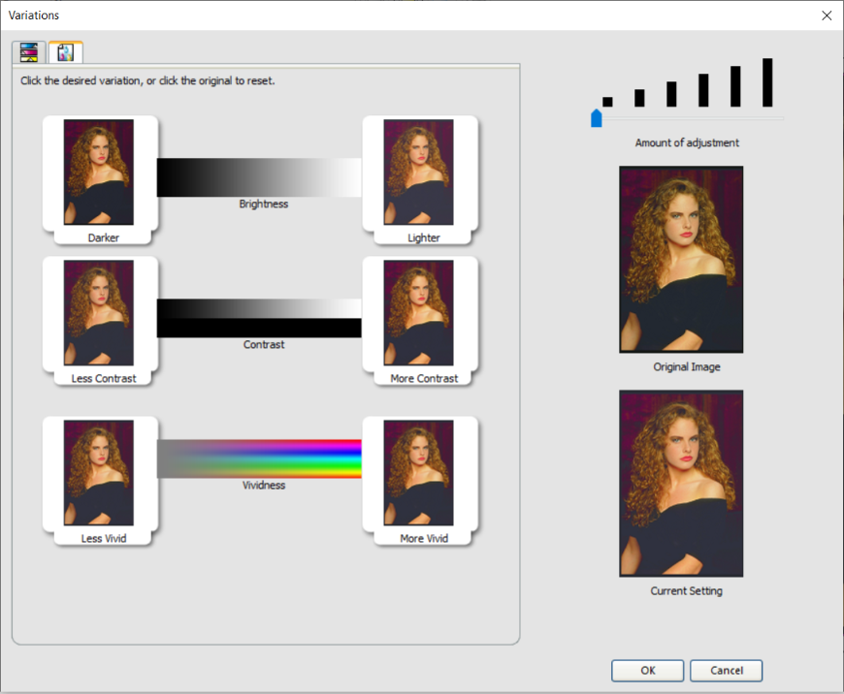This screenshot has width=844, height=694.
Task: Select the brightness and contrast variations tab
Action: [x=65, y=52]
